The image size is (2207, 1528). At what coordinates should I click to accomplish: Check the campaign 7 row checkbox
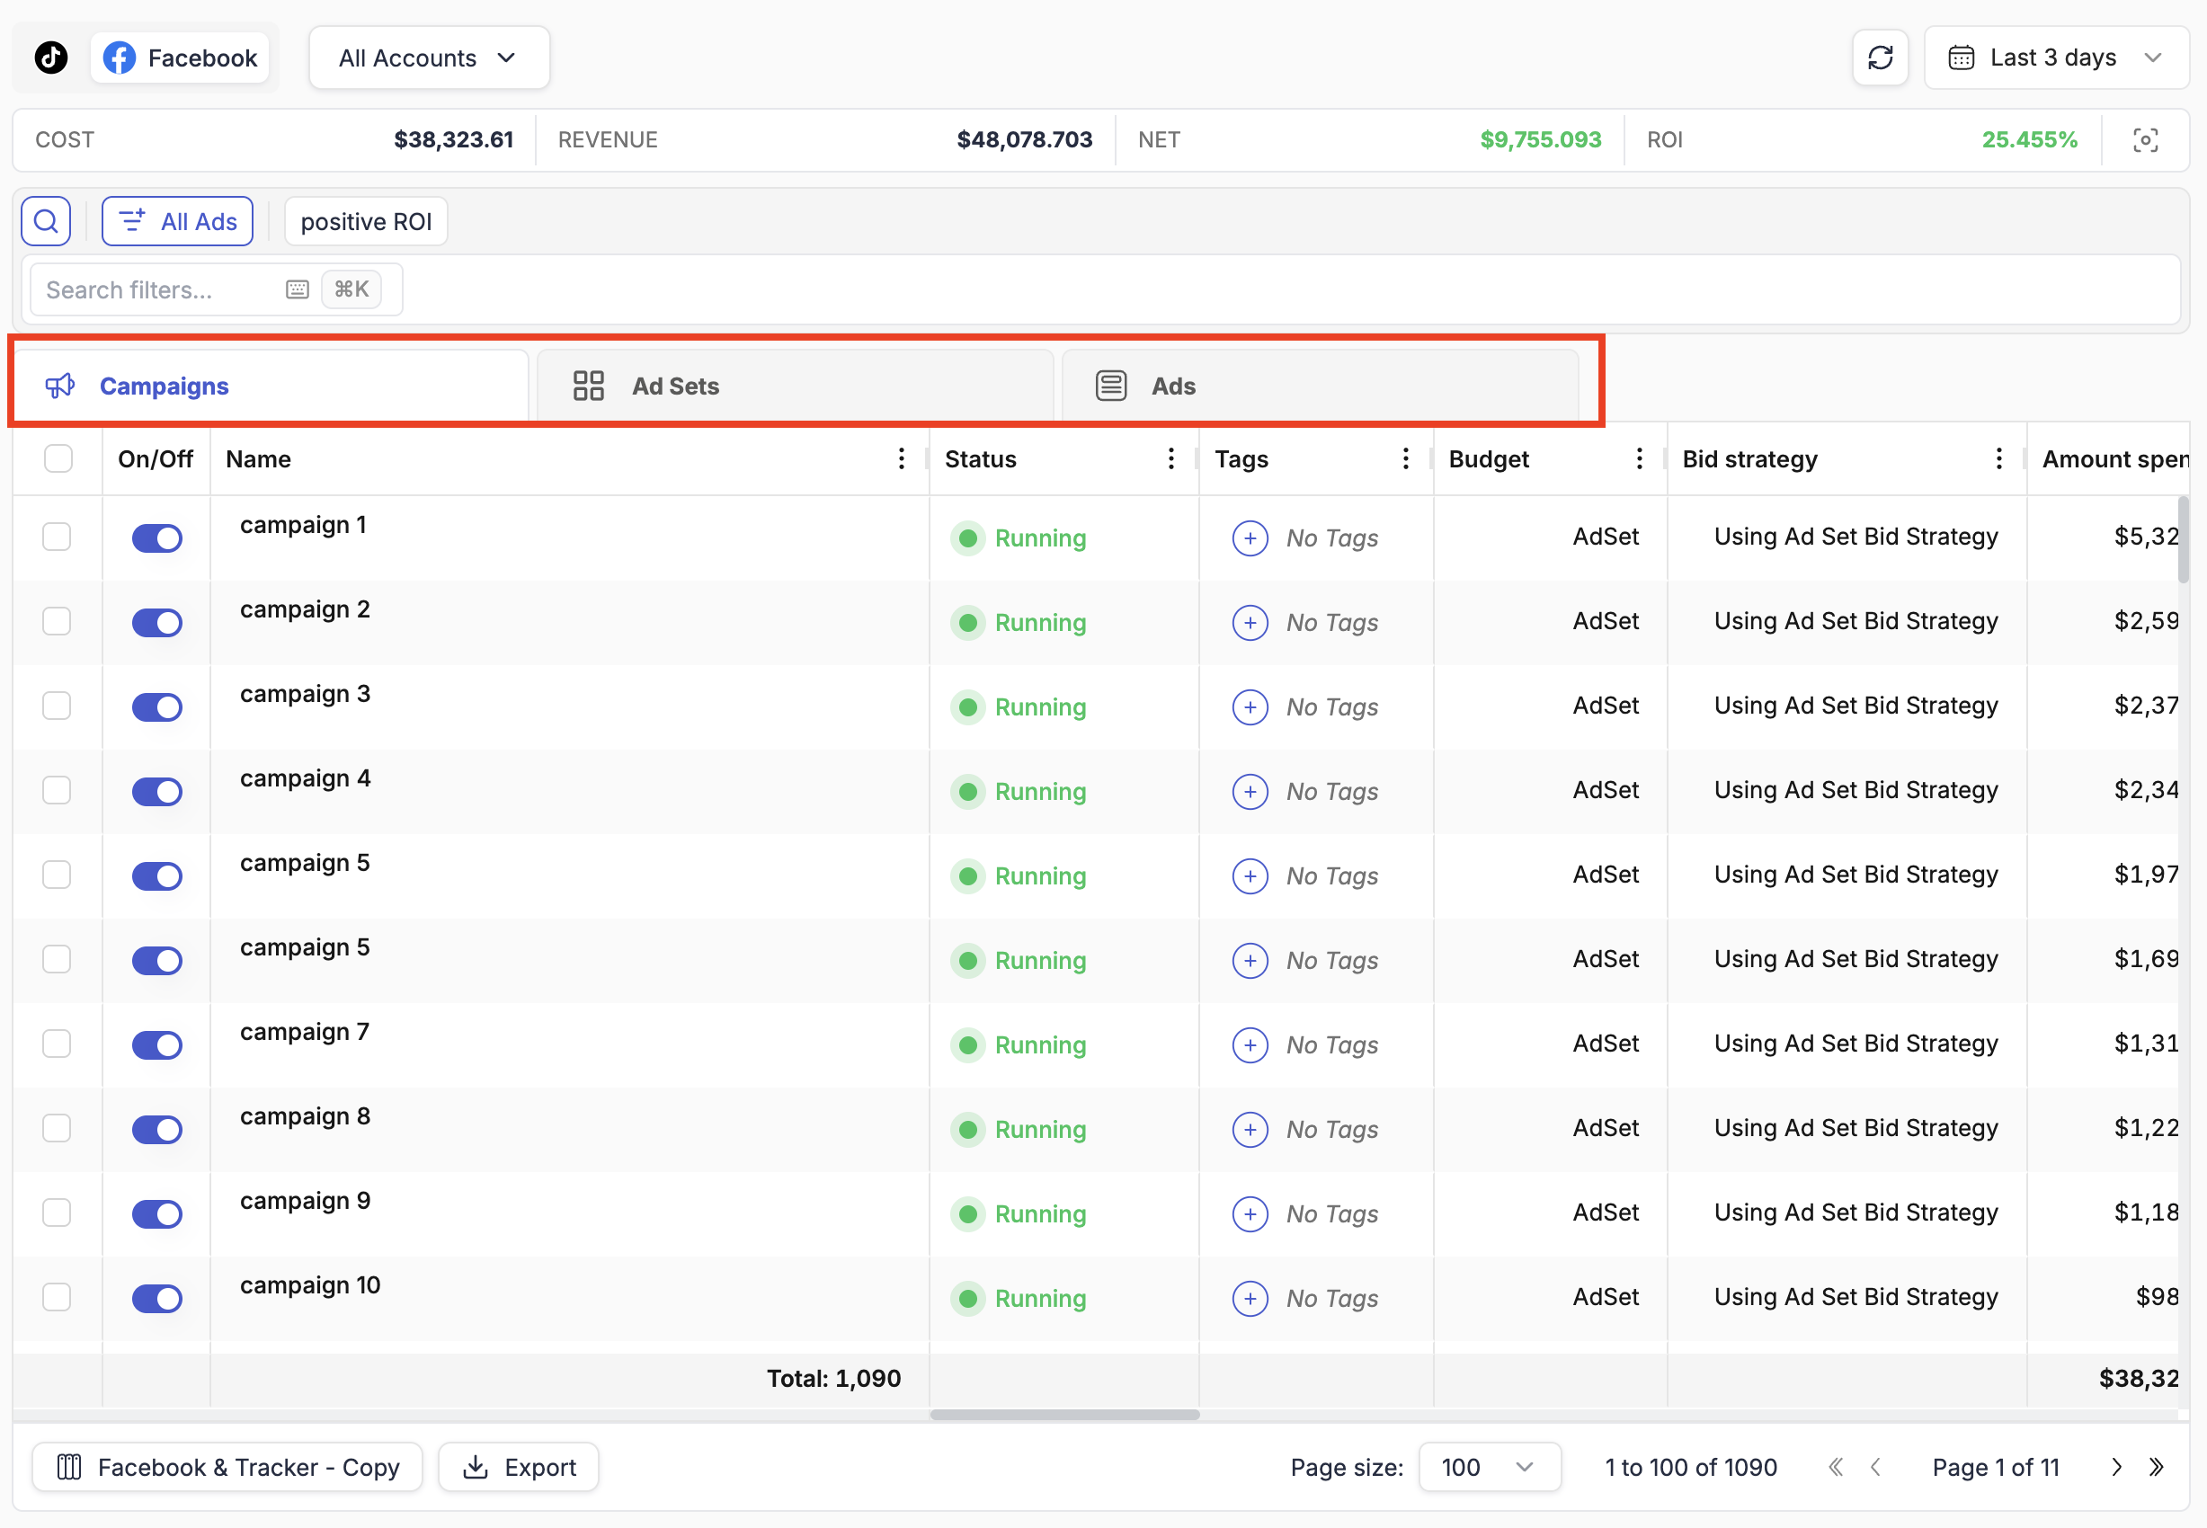coord(58,1044)
